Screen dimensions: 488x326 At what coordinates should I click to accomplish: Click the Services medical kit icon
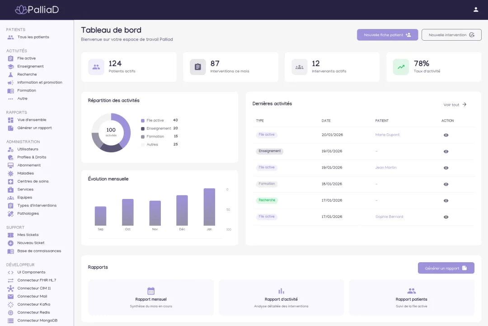click(x=10, y=189)
